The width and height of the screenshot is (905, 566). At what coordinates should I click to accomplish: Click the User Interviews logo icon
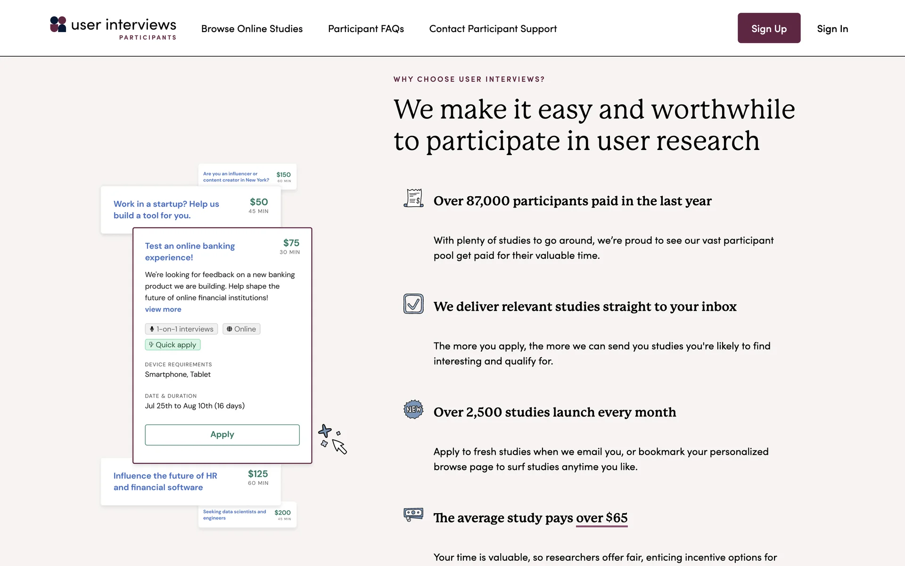click(58, 25)
